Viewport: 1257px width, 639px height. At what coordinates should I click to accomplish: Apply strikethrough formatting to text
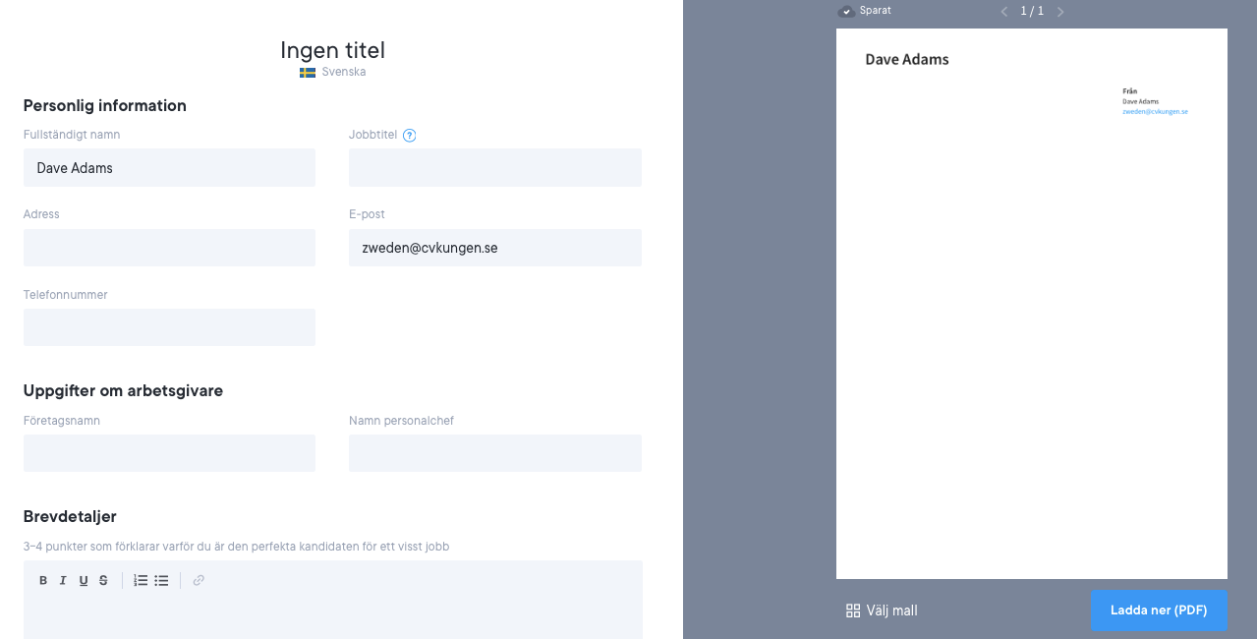tap(103, 581)
